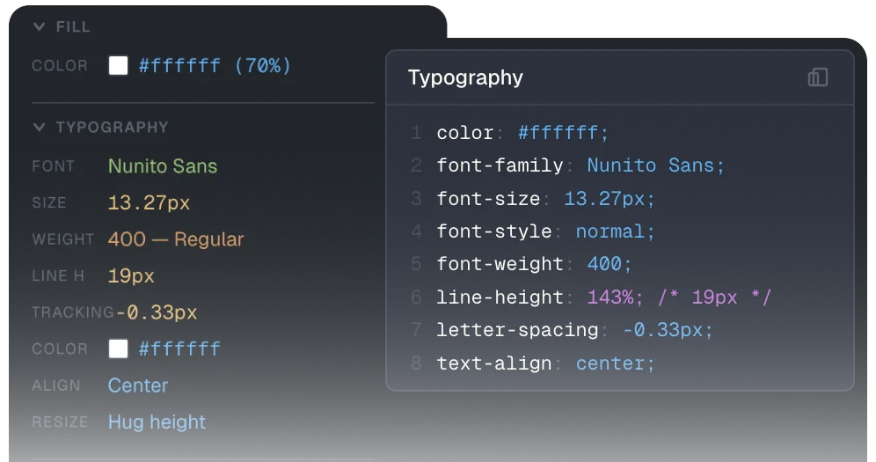Collapse the FILL section

[39, 26]
